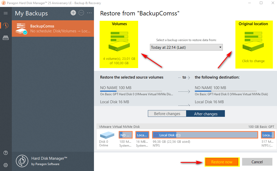Open the disks and volumes sidebar icon

point(6,38)
